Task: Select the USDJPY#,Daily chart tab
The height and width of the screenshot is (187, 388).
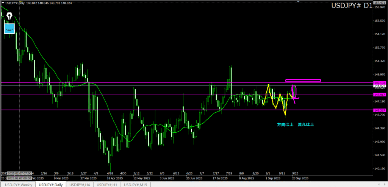Action: [x=51, y=184]
